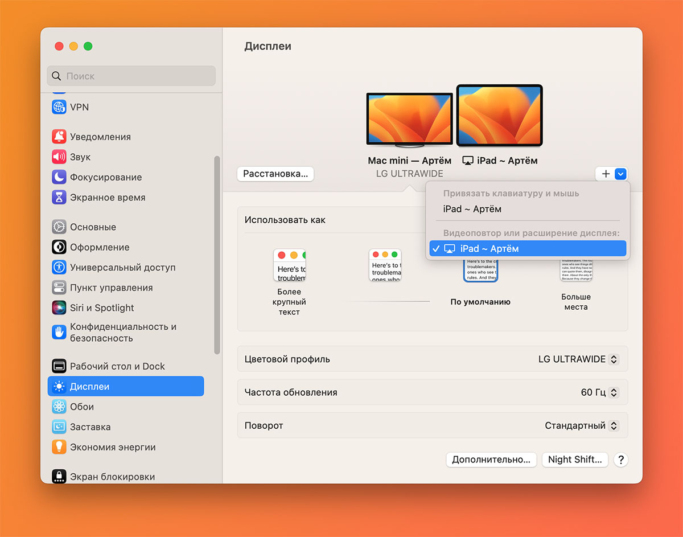Choose iPad ~ Артём under keyboard and mouse linking
Viewport: 683px width, 537px height.
pyautogui.click(x=472, y=209)
